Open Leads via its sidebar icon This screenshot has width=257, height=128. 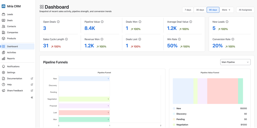(x=3, y=14)
